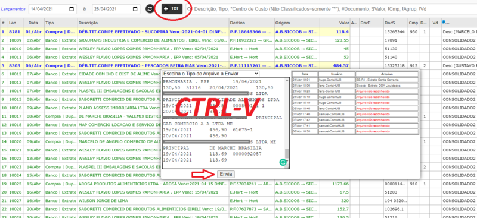Click upload log entry dated 06/Abr 16:30
The width and height of the screenshot is (477, 218).
tap(355, 132)
